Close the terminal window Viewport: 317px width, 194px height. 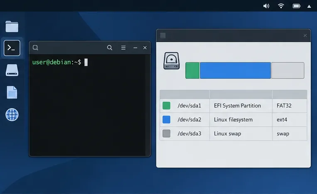click(x=145, y=48)
